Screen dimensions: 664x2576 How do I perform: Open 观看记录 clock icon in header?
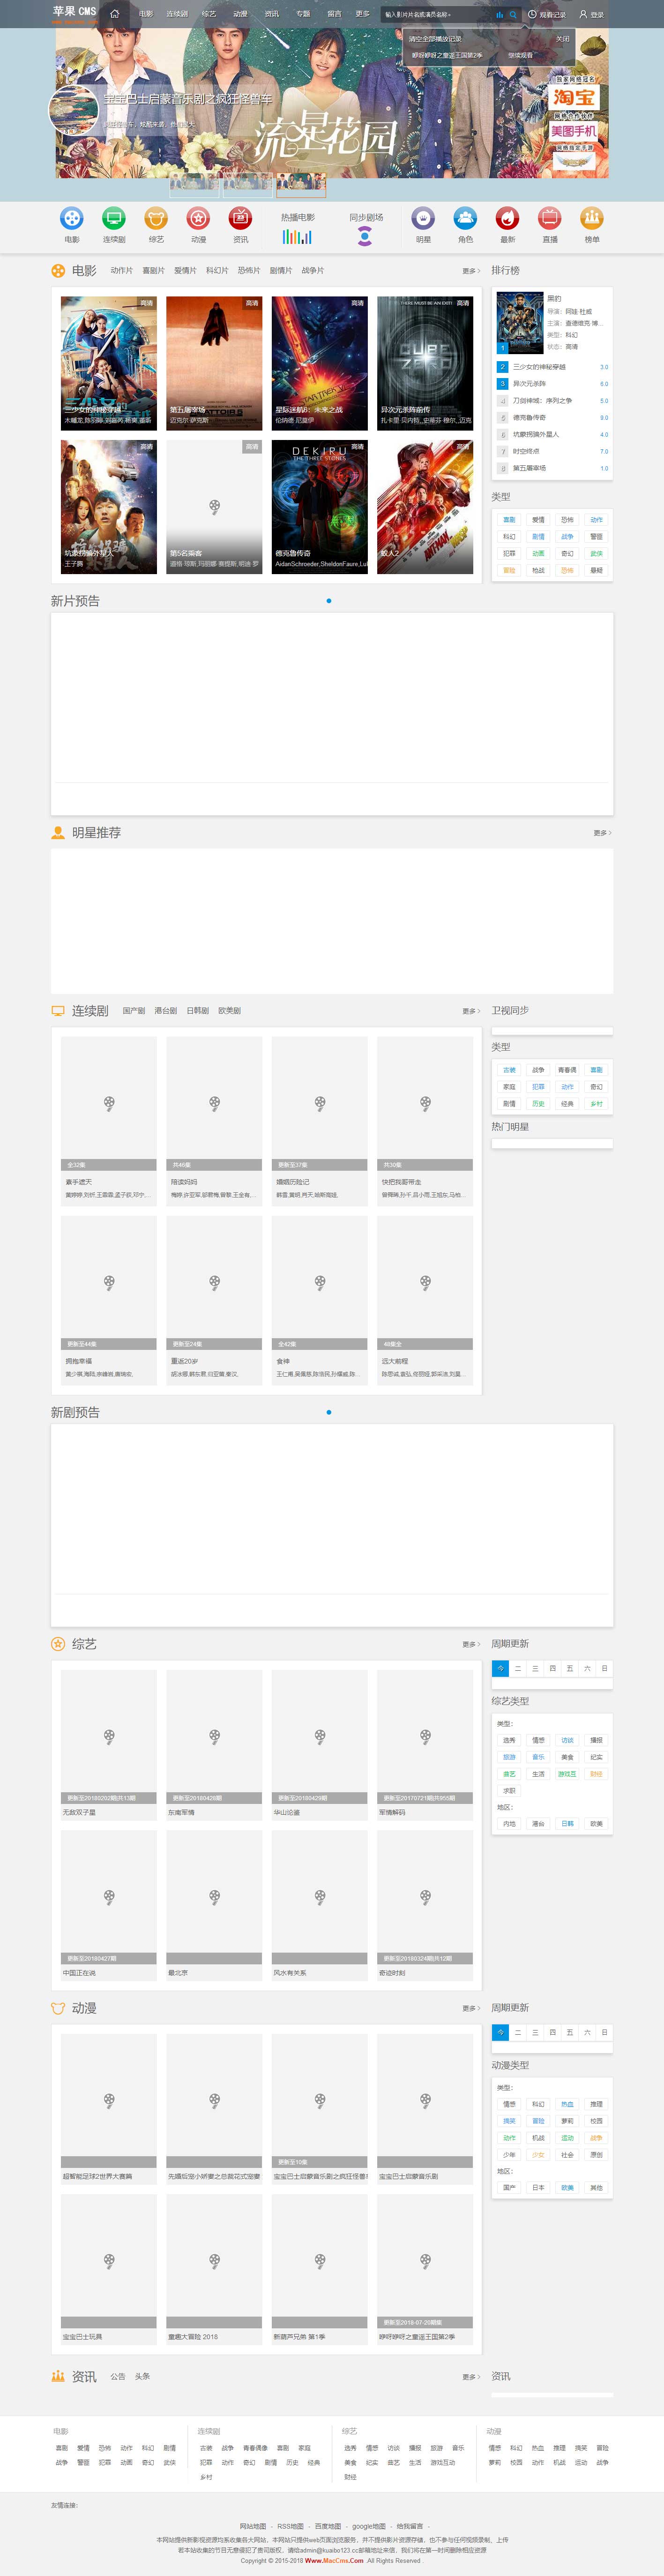coord(532,14)
